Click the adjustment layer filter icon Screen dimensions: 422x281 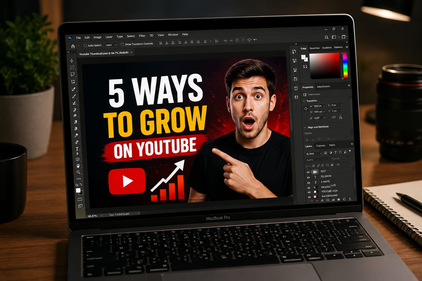pyautogui.click(x=331, y=153)
